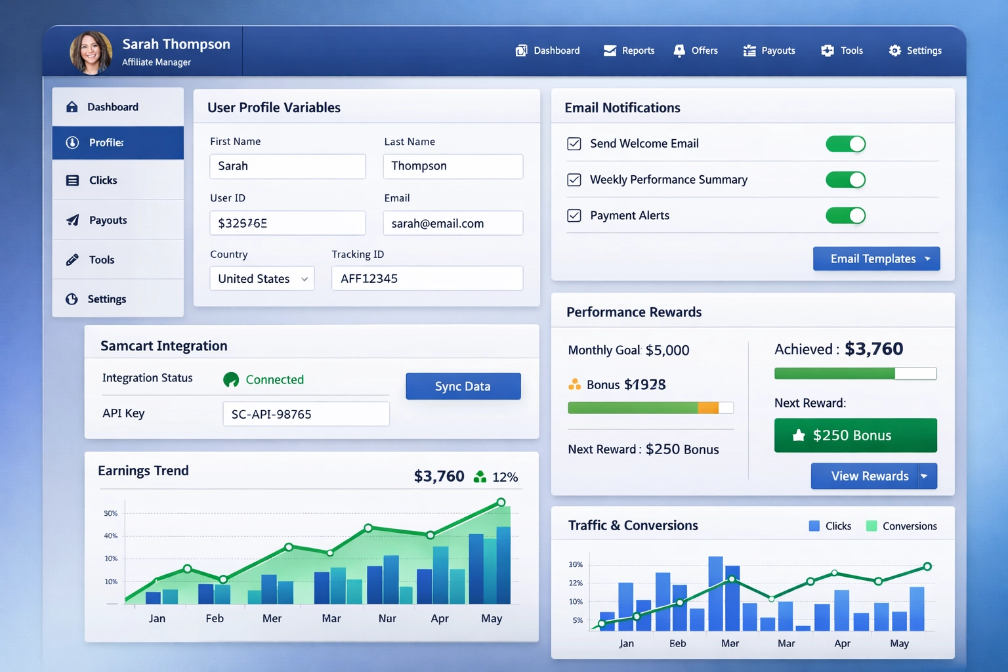
Task: Select the Payouts paper-plane sidebar icon
Action: pos(73,220)
